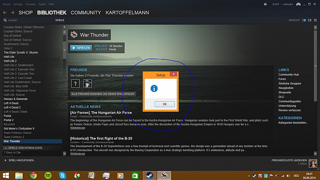
Task: Open the Community-Hub link
Action: pos(289,75)
